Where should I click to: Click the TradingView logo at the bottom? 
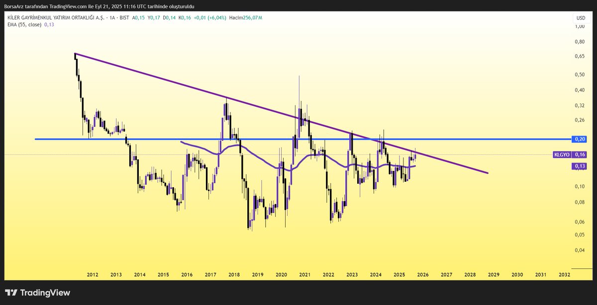(38, 293)
